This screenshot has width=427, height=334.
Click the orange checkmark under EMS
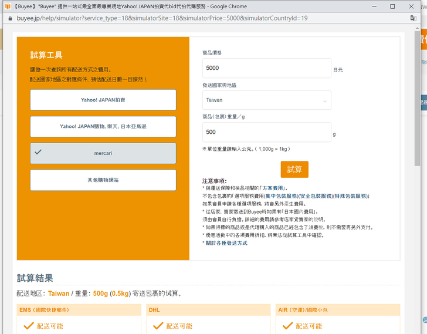(28, 326)
